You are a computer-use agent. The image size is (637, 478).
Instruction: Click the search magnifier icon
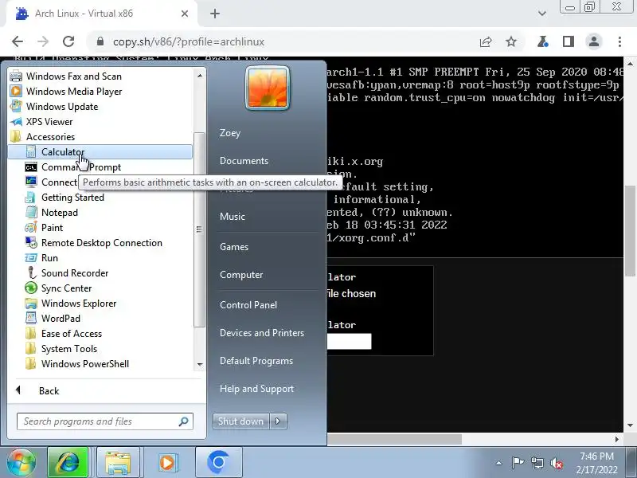pos(184,421)
